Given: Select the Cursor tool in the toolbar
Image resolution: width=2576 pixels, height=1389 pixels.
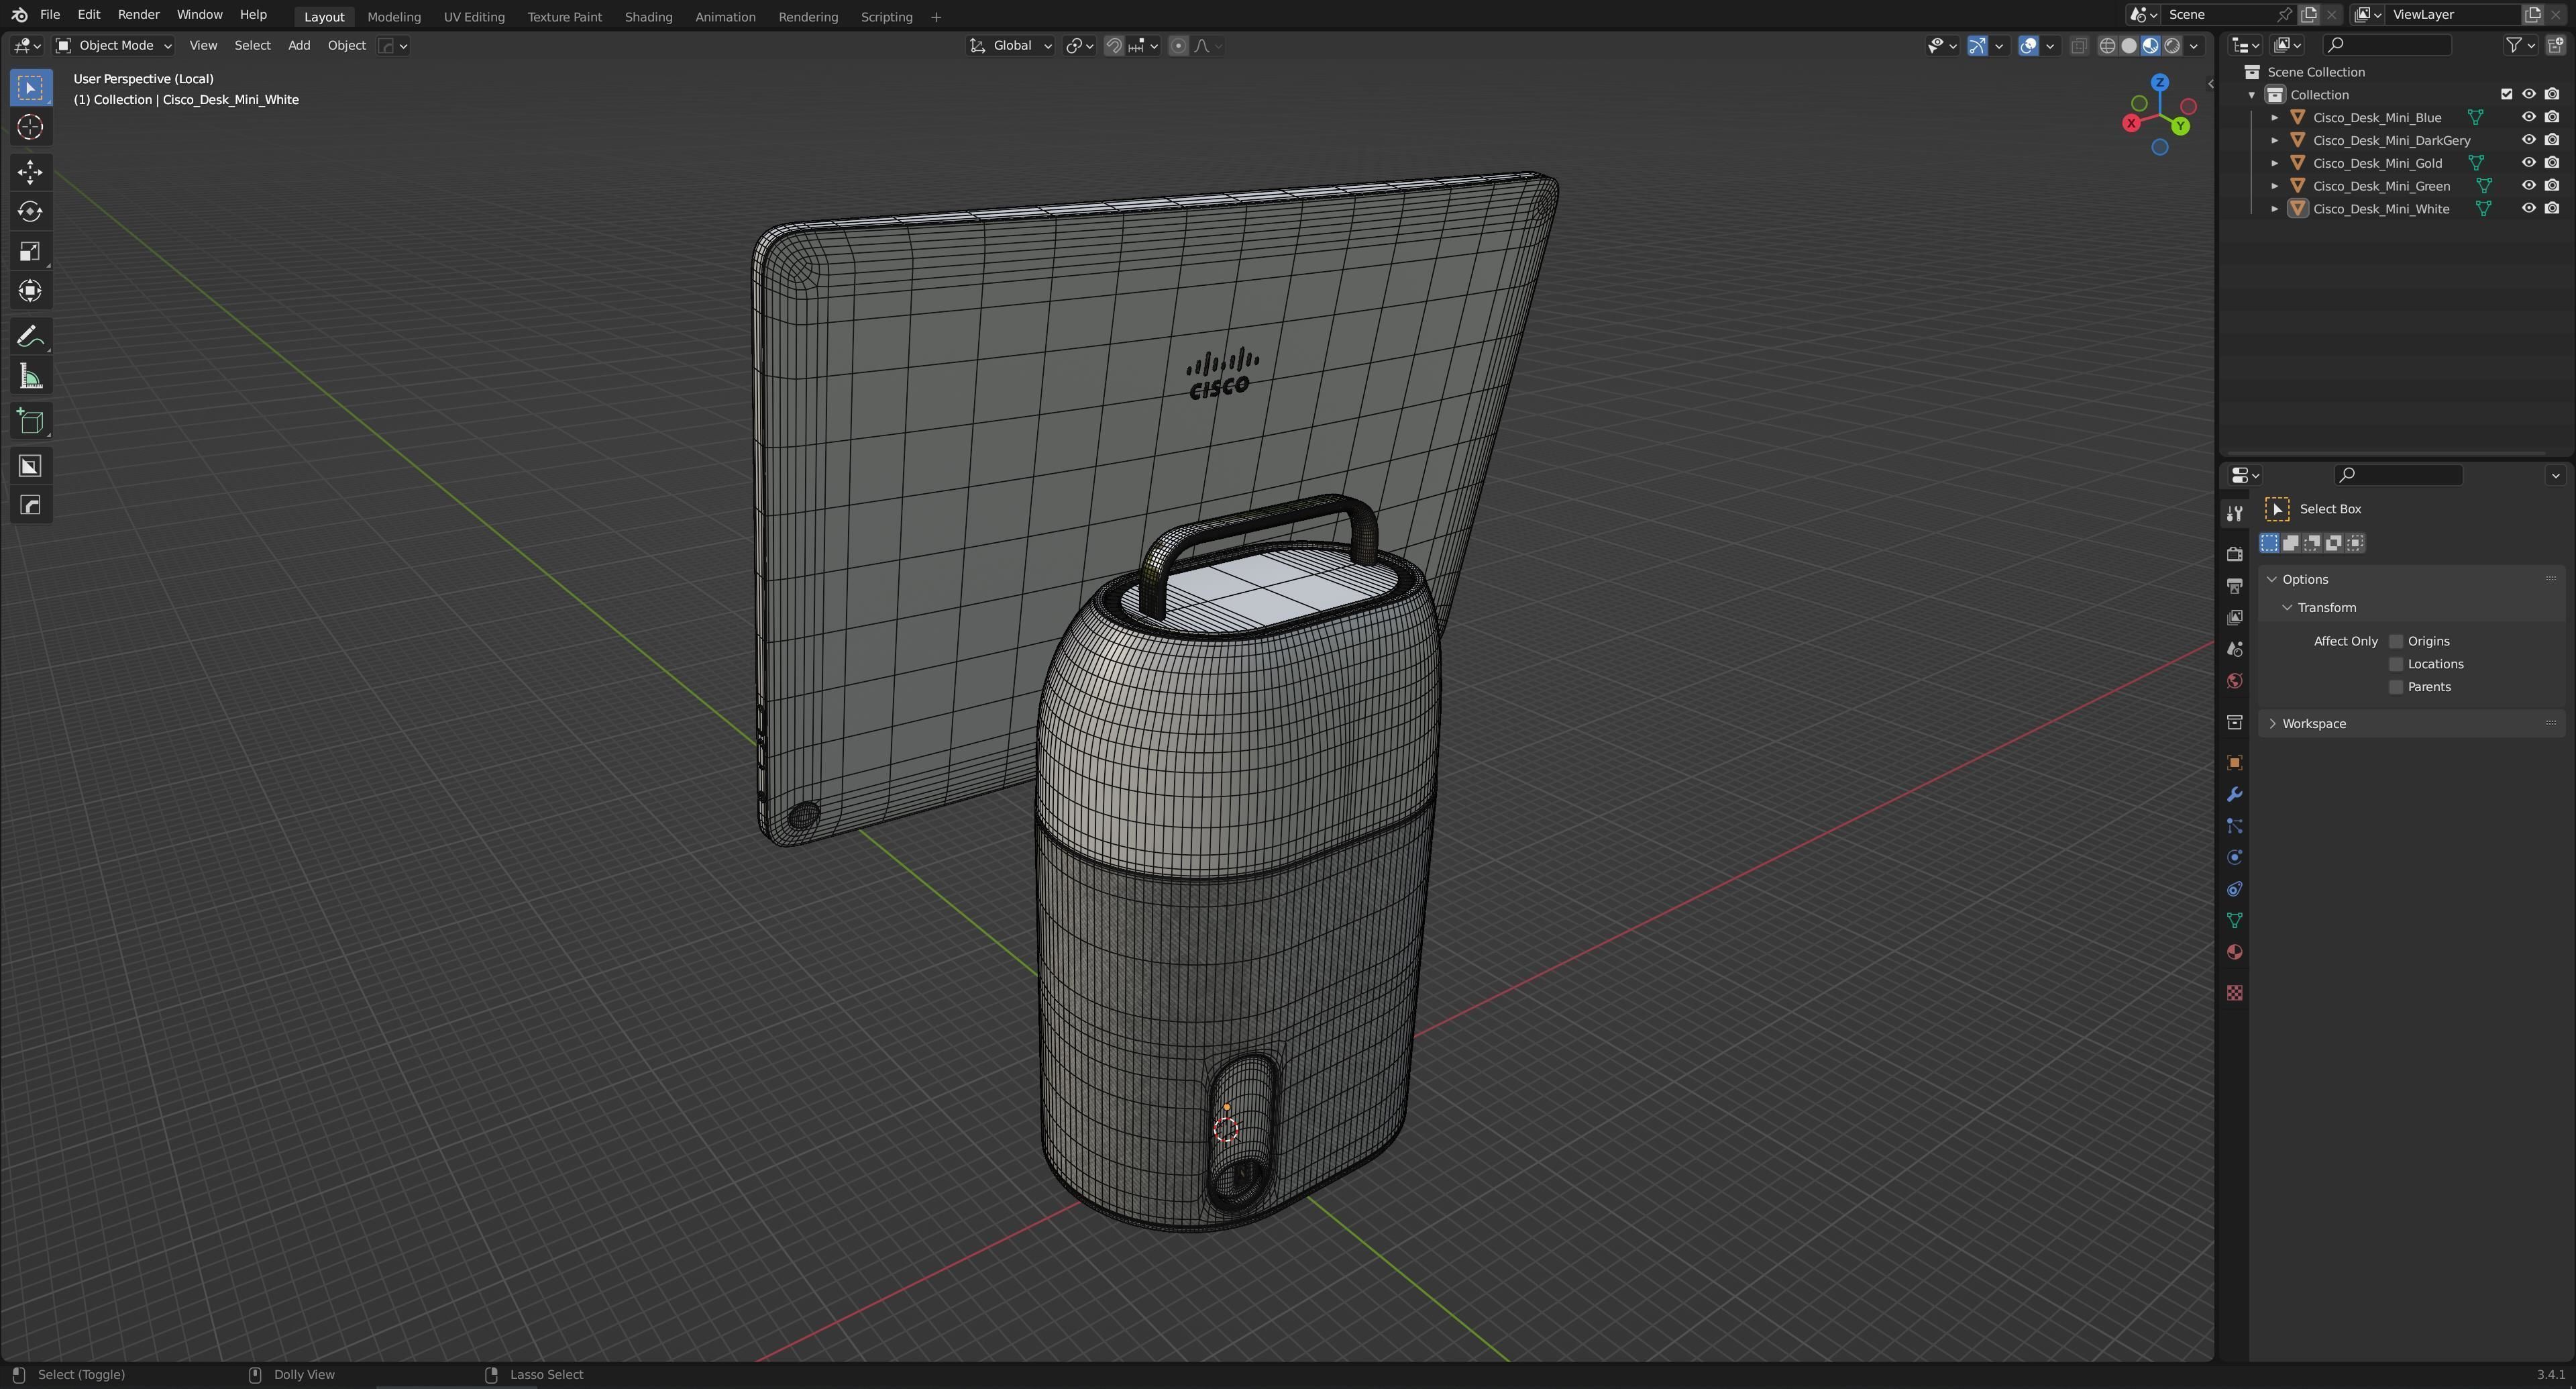Looking at the screenshot, I should click(30, 127).
